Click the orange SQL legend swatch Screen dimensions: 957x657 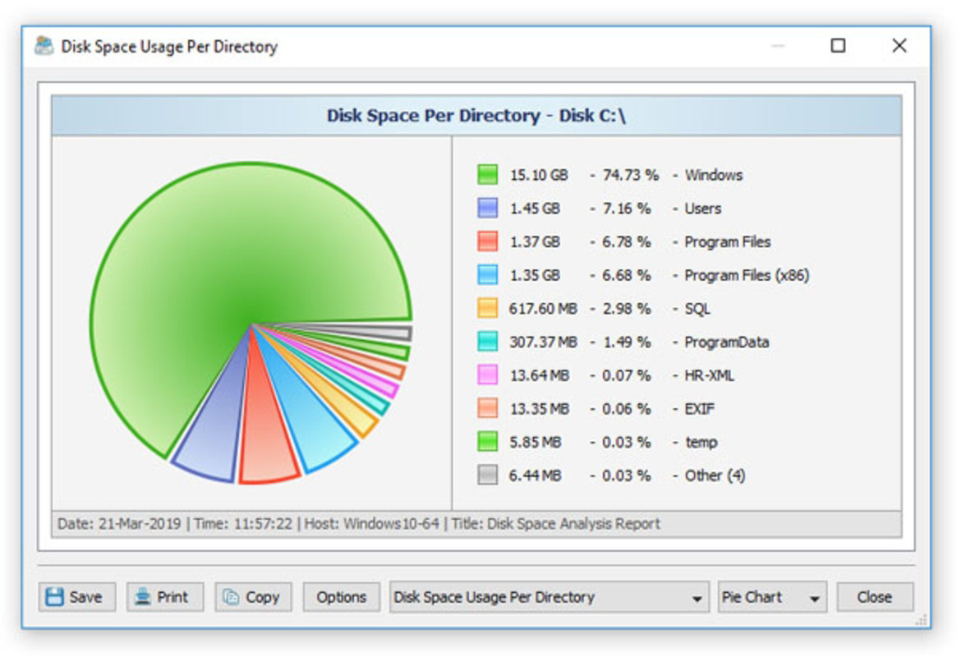(x=487, y=308)
